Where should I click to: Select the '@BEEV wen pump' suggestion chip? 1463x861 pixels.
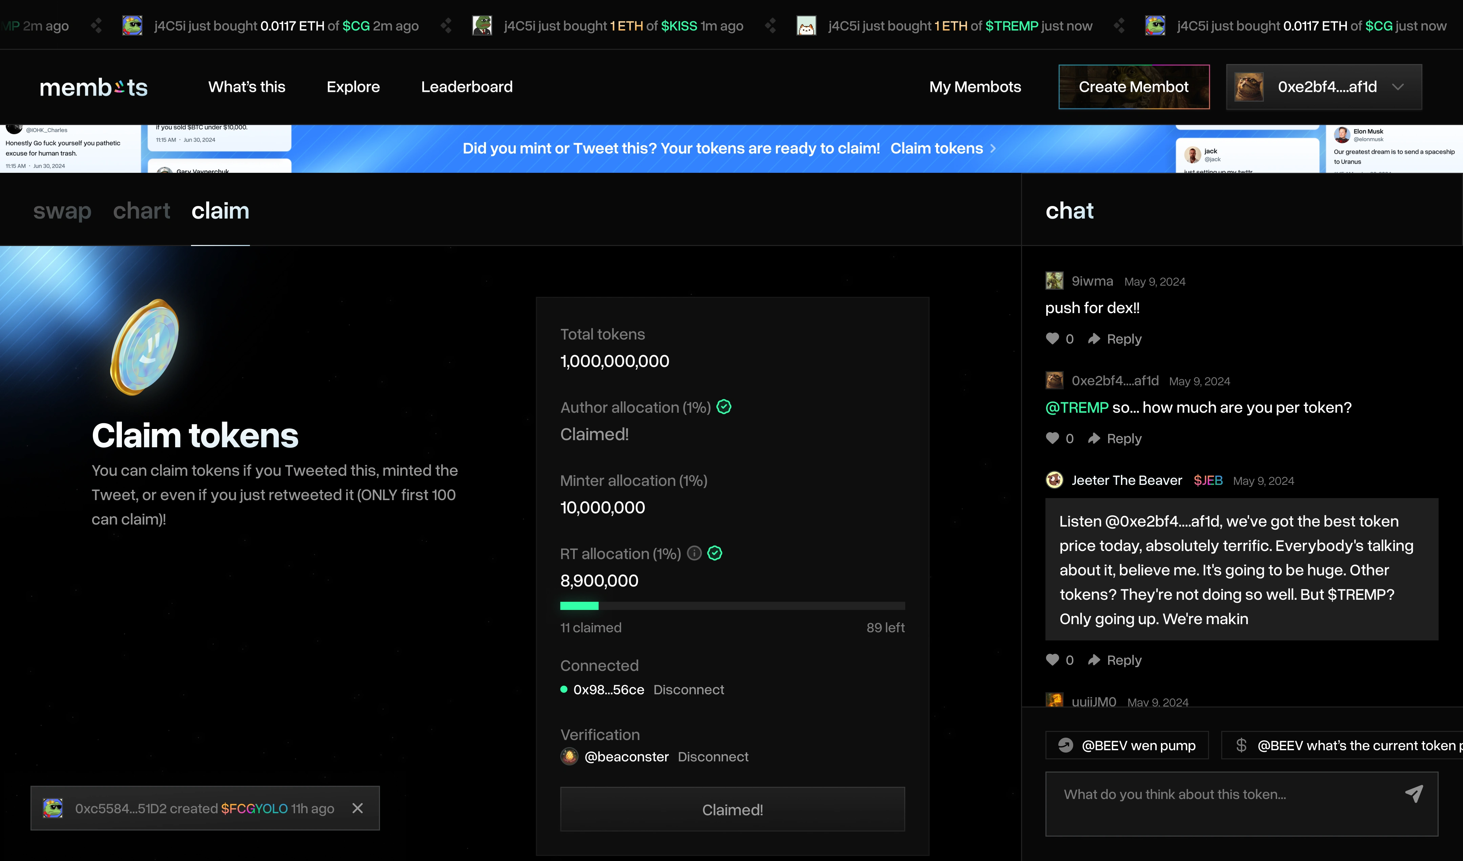pyautogui.click(x=1126, y=745)
